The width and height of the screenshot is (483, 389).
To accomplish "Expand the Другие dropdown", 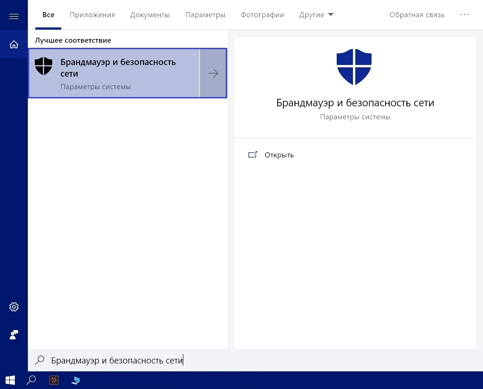I will [x=316, y=15].
